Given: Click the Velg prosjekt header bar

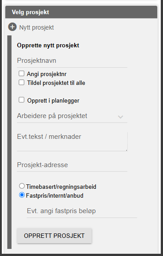Looking at the screenshot, I should [x=81, y=12].
